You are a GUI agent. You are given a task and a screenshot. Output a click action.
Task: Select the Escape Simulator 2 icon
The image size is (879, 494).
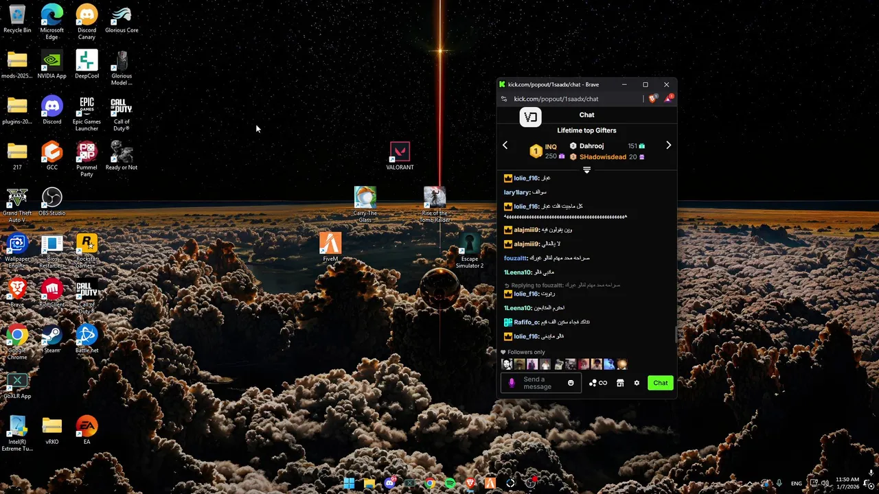pos(470,251)
